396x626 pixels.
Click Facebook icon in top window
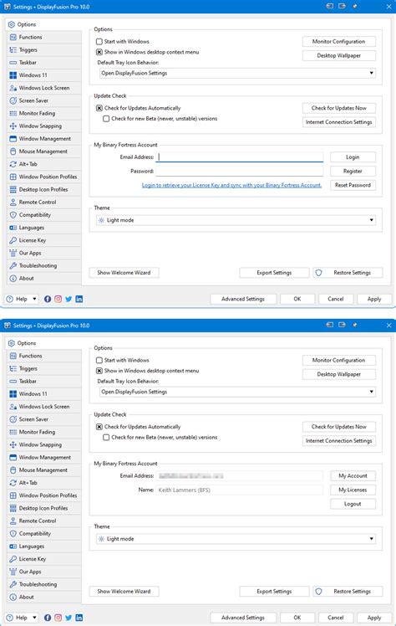(48, 299)
